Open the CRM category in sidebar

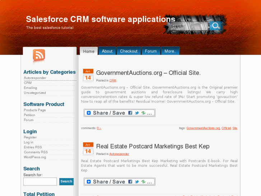pos(28,83)
